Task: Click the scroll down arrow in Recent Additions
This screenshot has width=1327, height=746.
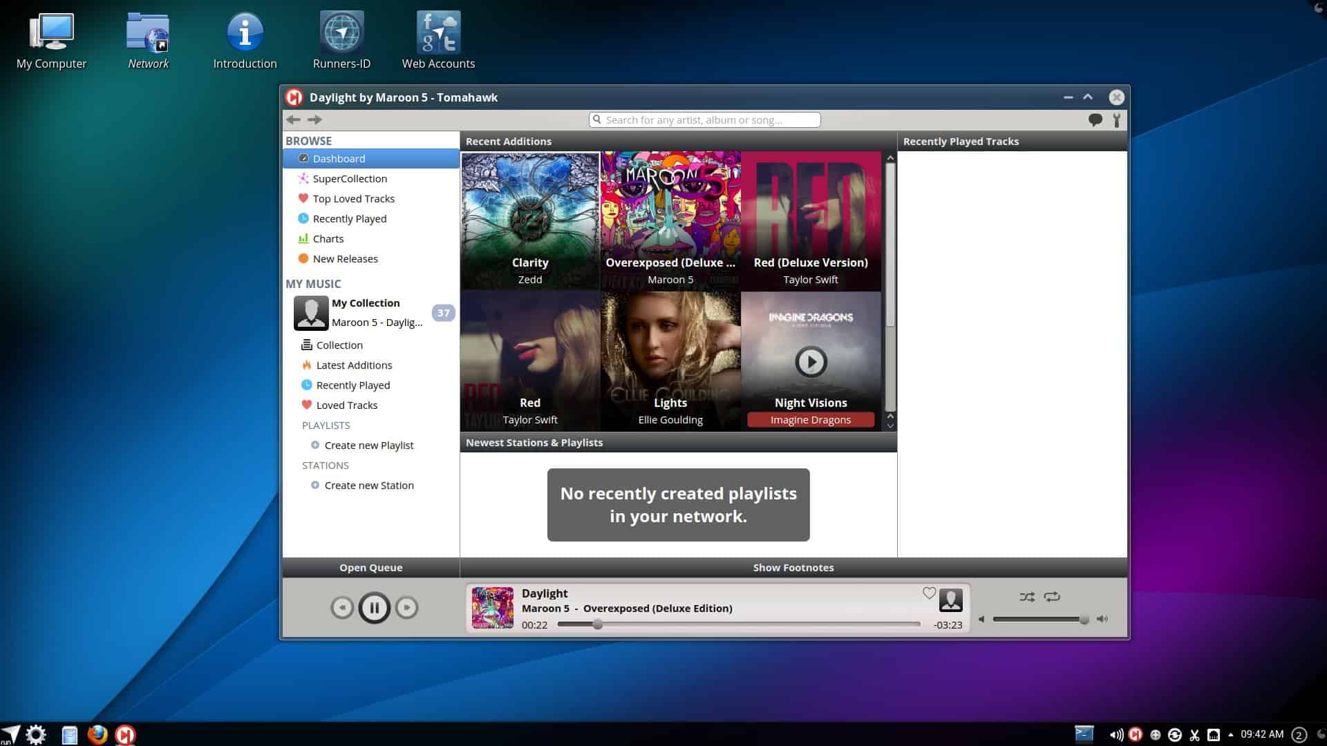Action: pos(890,426)
